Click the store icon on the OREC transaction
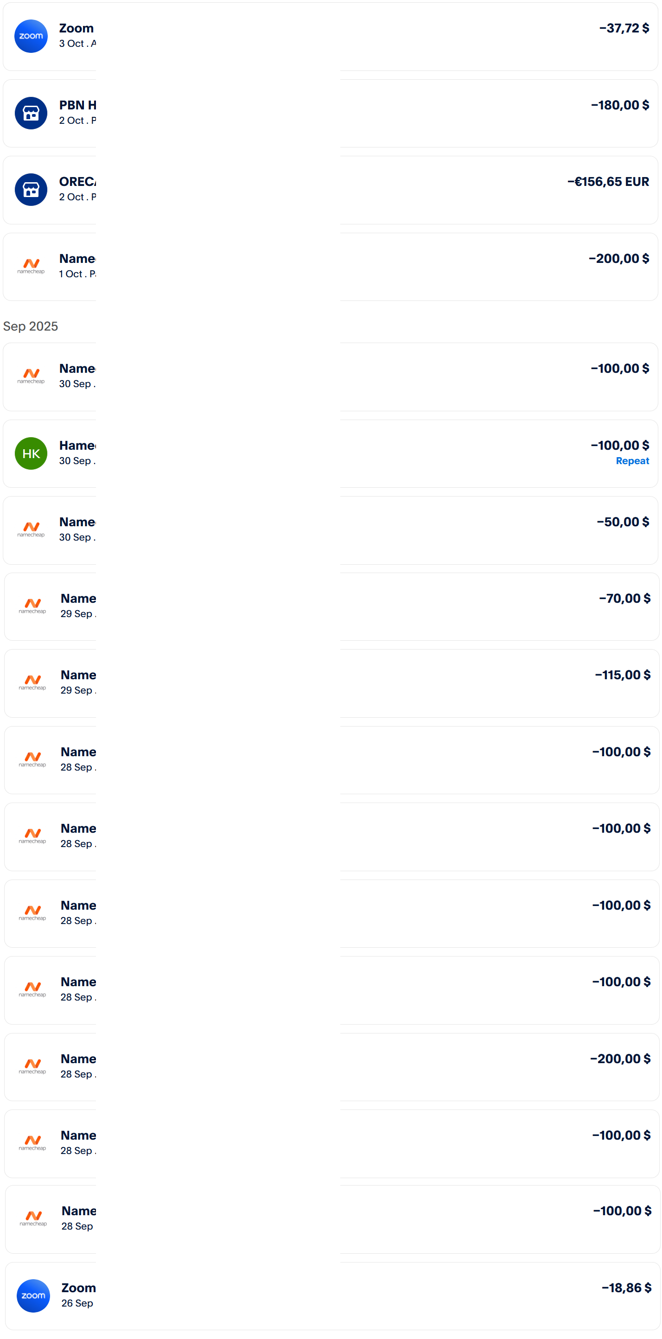662x1339 pixels. pos(31,190)
